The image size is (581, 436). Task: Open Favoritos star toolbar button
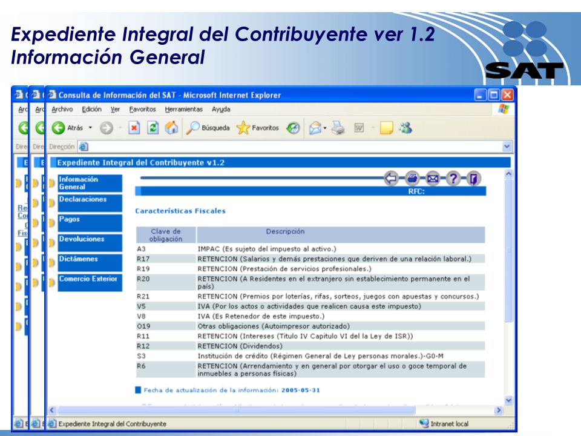point(258,128)
